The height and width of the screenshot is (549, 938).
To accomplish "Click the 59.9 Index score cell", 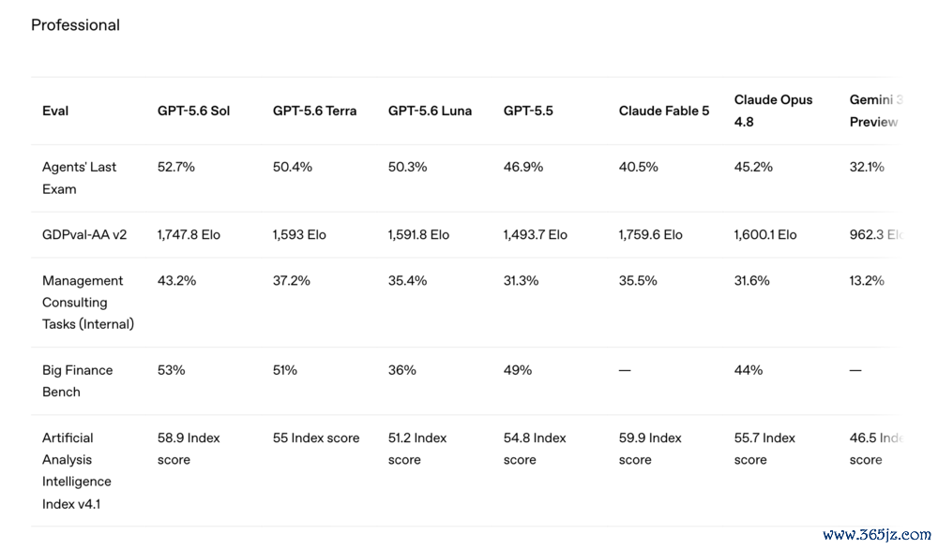I will coord(650,449).
